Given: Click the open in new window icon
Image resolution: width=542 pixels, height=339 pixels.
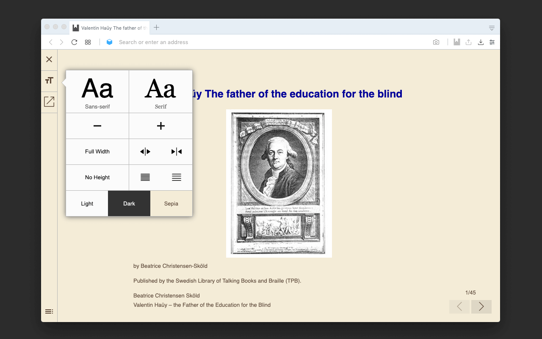Looking at the screenshot, I should [49, 102].
